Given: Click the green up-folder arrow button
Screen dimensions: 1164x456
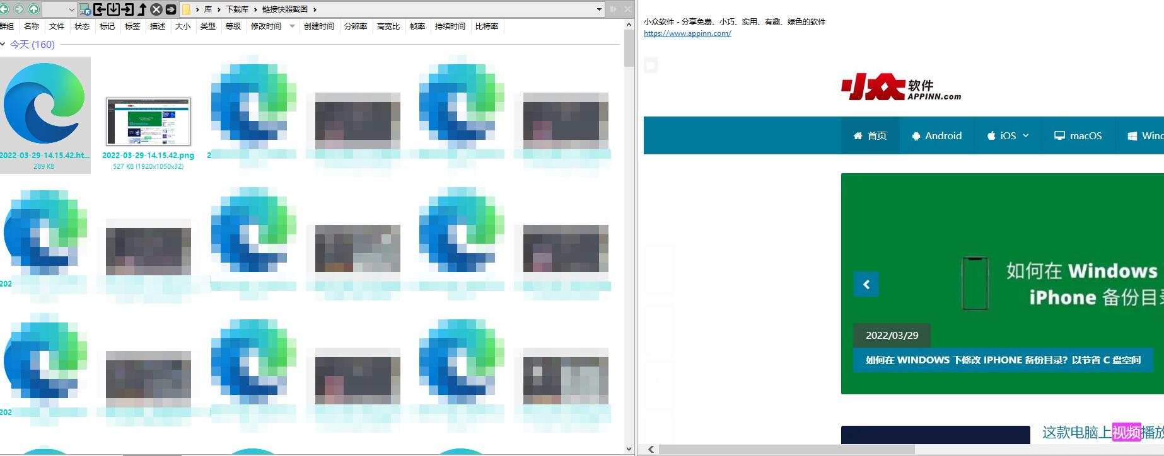Looking at the screenshot, I should (33, 9).
